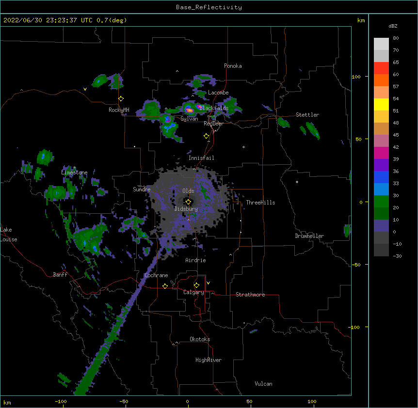Viewport: 418px width, 408px height.
Task: Click the Olds city label
Action: pos(188,191)
